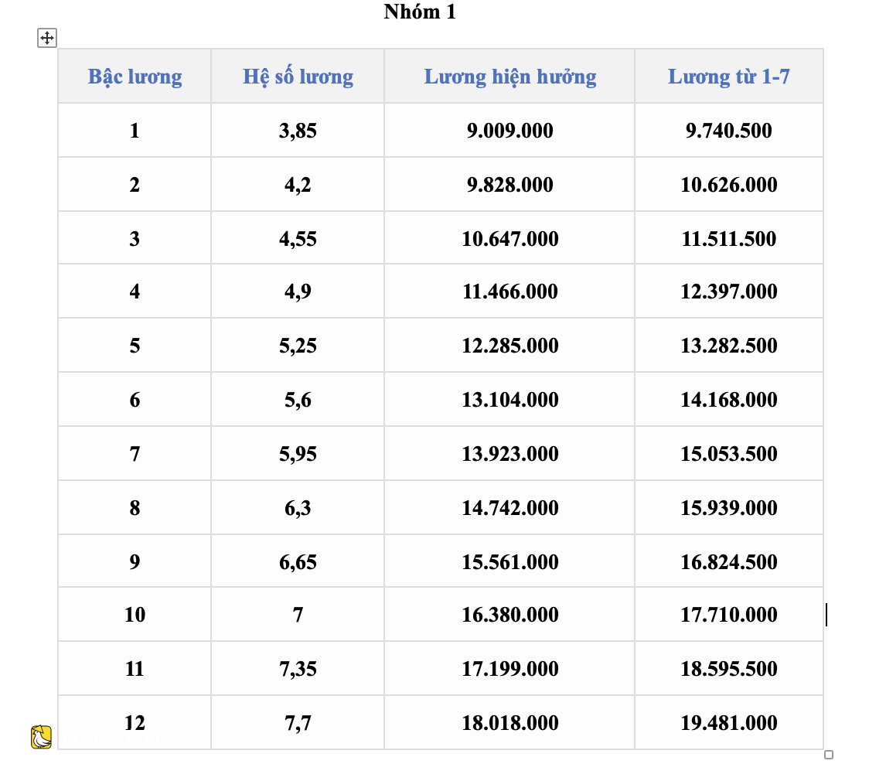The image size is (886, 781).
Task: Click the coefficient cell '6,3'
Action: (298, 508)
